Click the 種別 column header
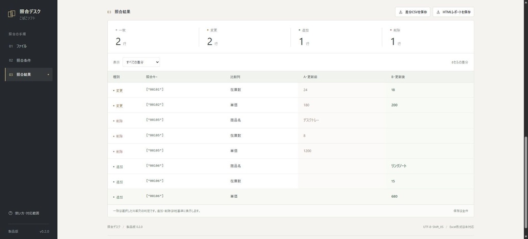Screen dimensions: 528x239 click(x=116, y=77)
